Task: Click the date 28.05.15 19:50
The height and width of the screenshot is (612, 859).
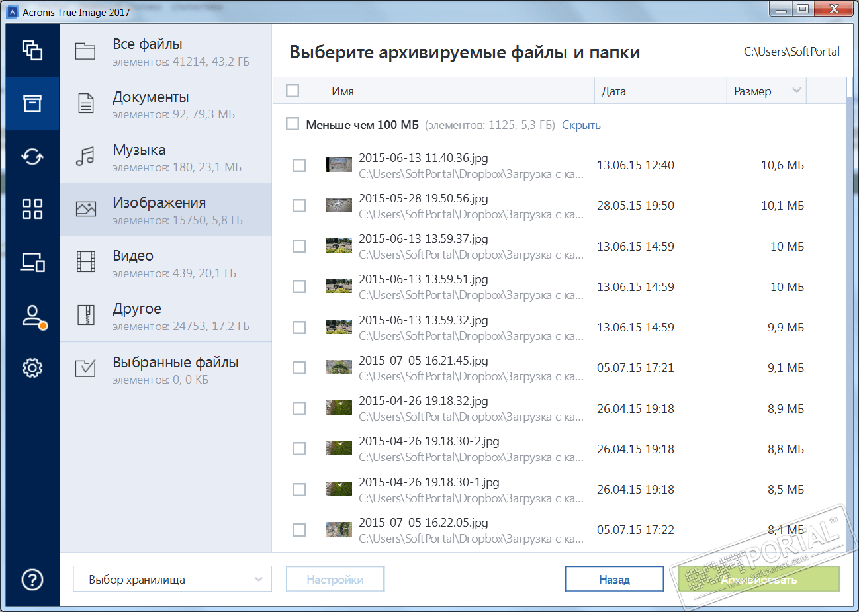Action: 635,206
